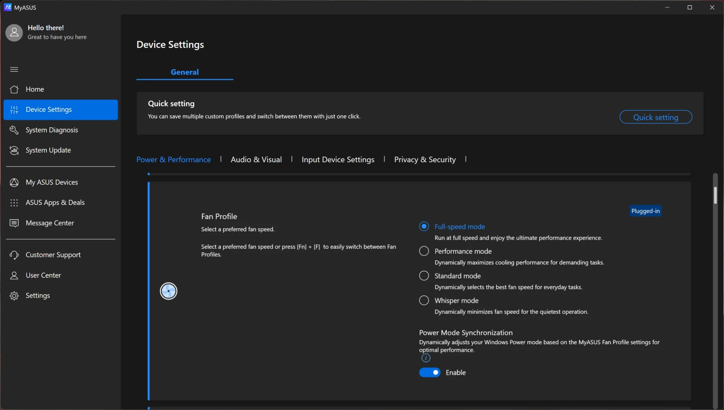This screenshot has height=410, width=724.
Task: Open Audio & Visual section
Action: (256, 160)
